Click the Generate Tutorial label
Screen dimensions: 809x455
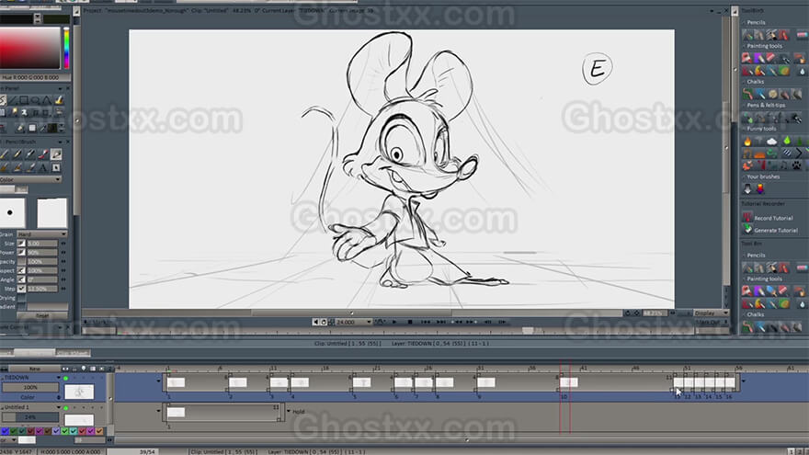(776, 231)
